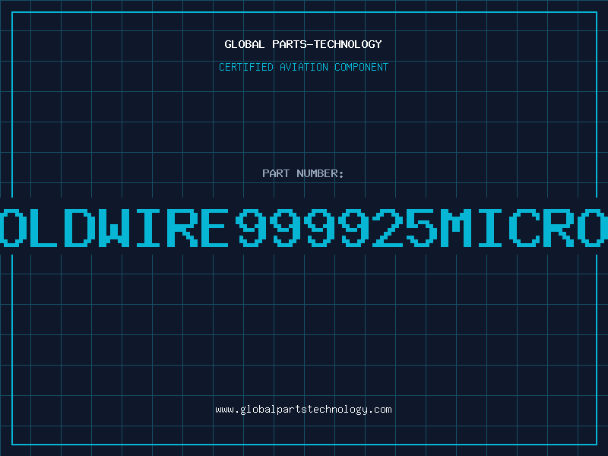This screenshot has height=456, width=608.
Task: Select the GLOBAL PARTS-TECHNOLOGY heading text
Action: point(303,44)
